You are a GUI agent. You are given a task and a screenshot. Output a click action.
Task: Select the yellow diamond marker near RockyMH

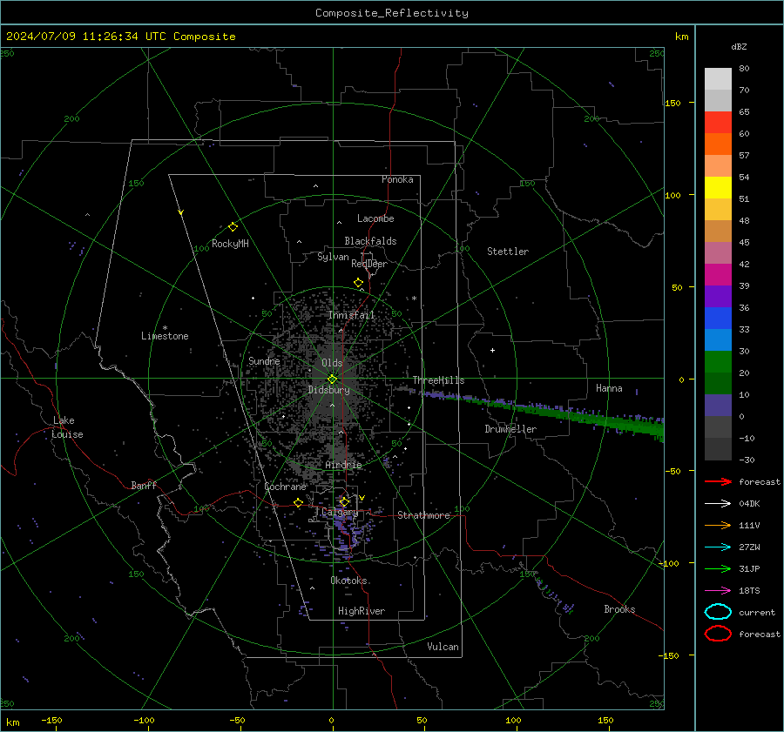point(233,227)
